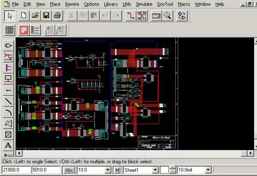Screen dimensions: 257x176
Task: Click horizontal scrollbar right arrow
Action: [x=251, y=153]
